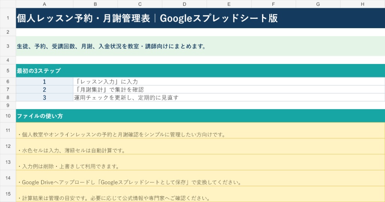Select row 5 header
385x202 pixels.
[8, 70]
